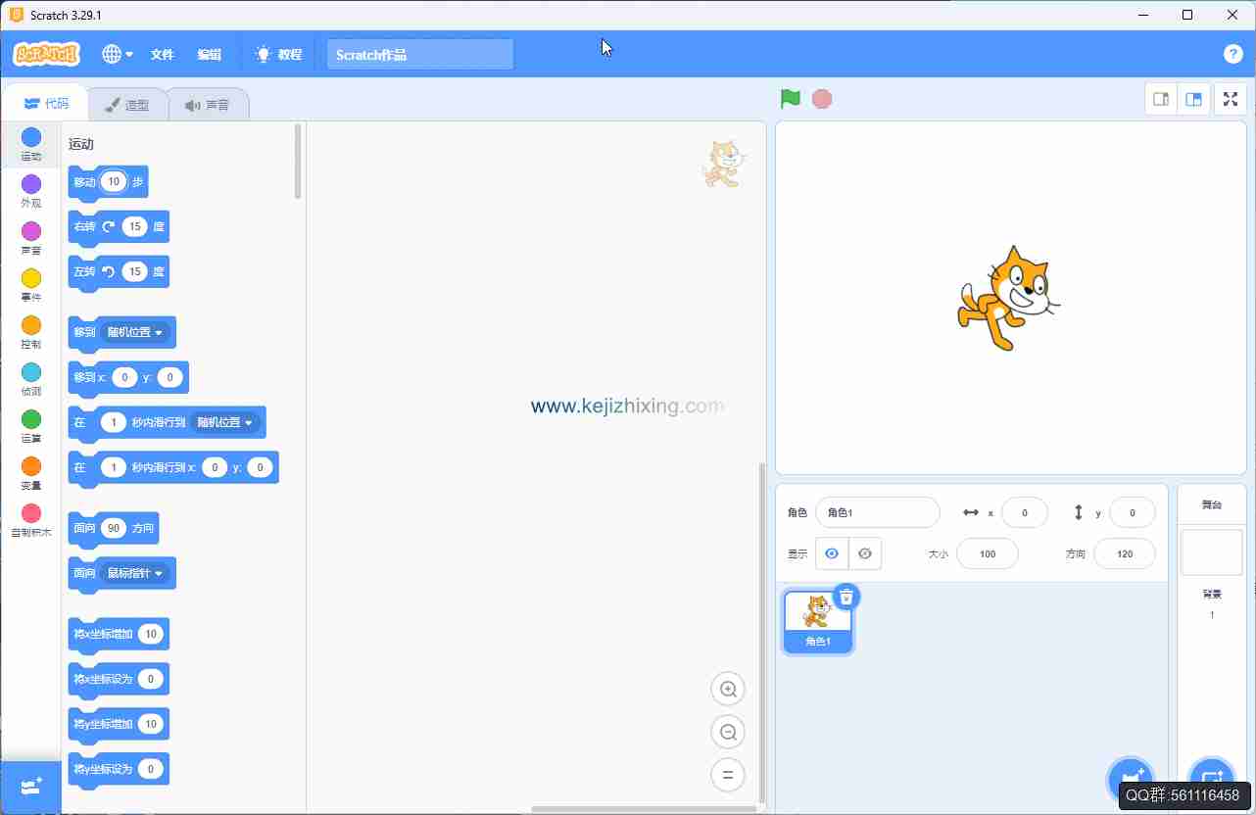Viewport: 1256px width, 815px height.
Task: Zoom out the code workspace
Action: pyautogui.click(x=728, y=732)
